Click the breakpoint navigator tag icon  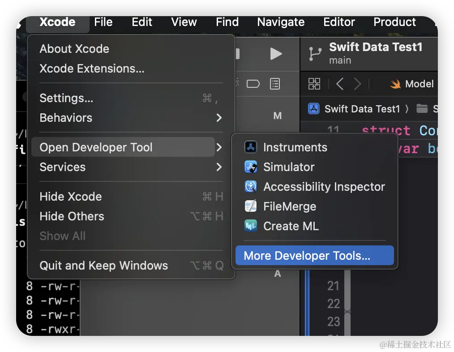pos(253,84)
